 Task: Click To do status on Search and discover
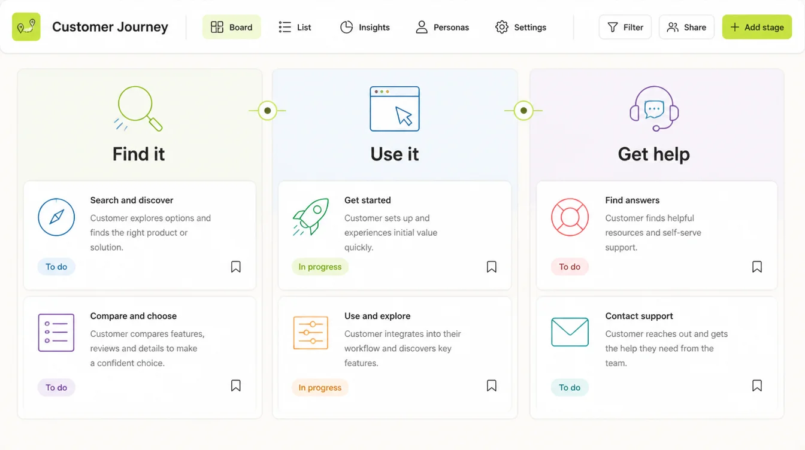coord(56,267)
